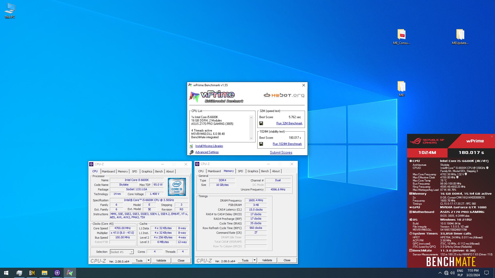Switch to Bench tab in left CPU-Z
This screenshot has width=495, height=278.
159,171
